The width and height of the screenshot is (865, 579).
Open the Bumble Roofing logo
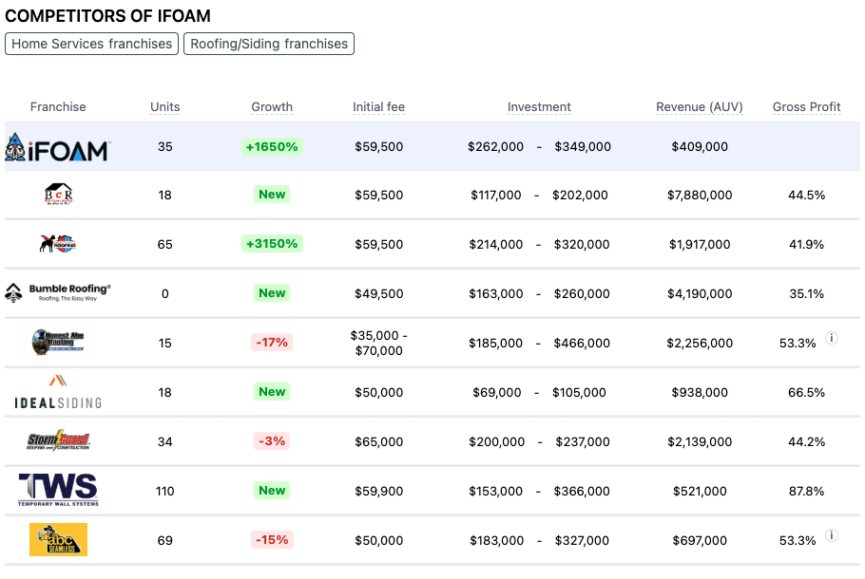coord(58,292)
